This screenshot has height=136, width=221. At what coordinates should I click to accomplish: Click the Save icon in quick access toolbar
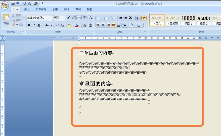click(x=13, y=3)
